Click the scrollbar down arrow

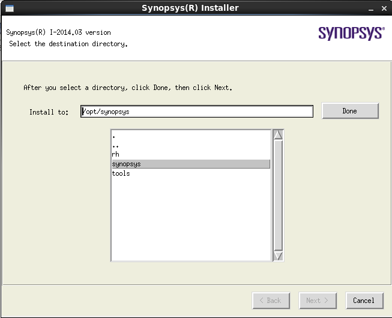click(278, 256)
